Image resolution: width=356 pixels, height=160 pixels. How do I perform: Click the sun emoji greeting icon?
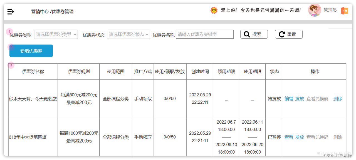(214, 11)
